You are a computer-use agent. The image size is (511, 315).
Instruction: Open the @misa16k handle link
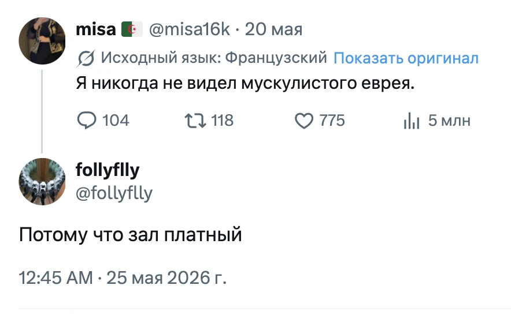click(190, 29)
